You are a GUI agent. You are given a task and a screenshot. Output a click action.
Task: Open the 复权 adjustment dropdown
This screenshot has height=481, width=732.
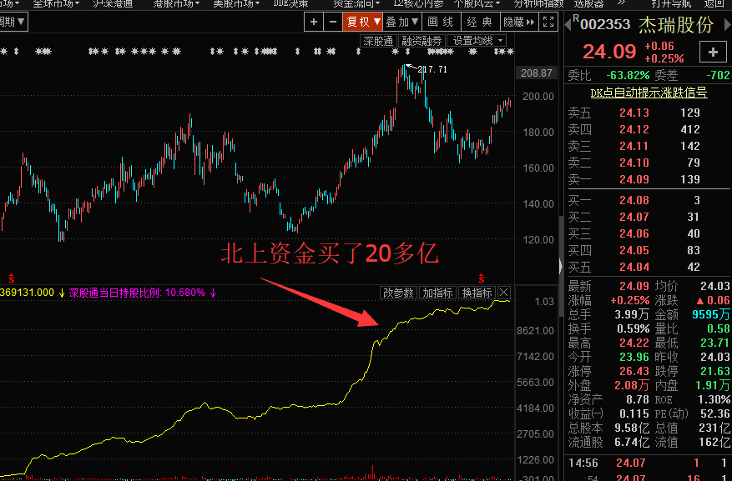click(363, 22)
